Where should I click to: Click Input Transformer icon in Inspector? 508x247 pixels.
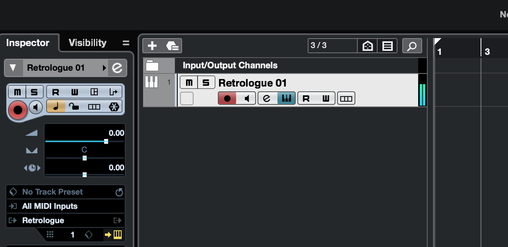click(114, 92)
